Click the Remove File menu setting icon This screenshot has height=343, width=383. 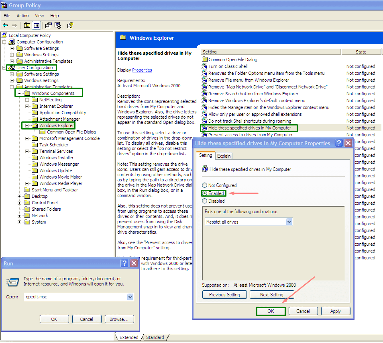click(x=204, y=80)
